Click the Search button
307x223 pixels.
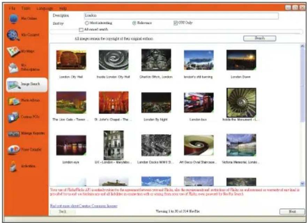[260, 38]
